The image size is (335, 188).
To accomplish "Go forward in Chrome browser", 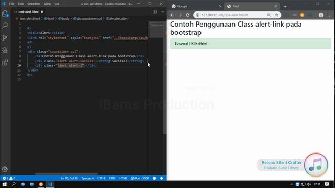I will click(x=180, y=15).
